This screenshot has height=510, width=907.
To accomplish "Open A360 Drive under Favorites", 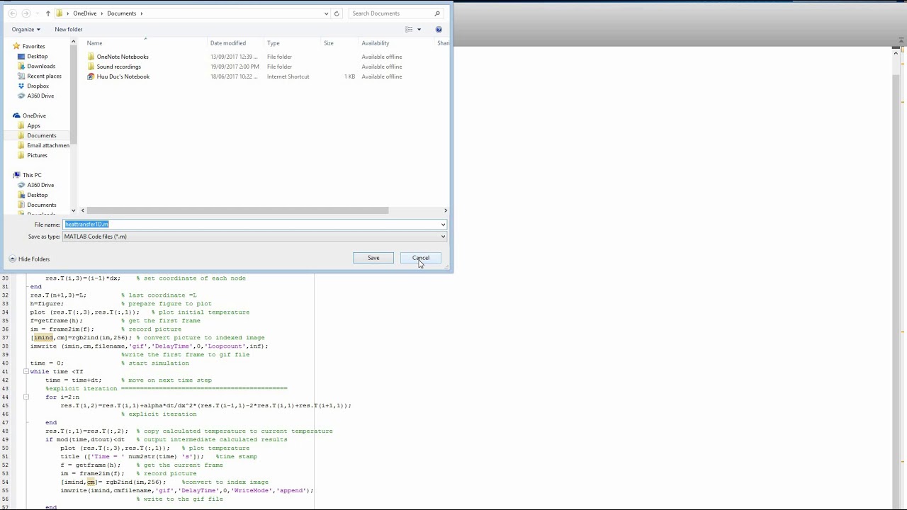I will [40, 96].
